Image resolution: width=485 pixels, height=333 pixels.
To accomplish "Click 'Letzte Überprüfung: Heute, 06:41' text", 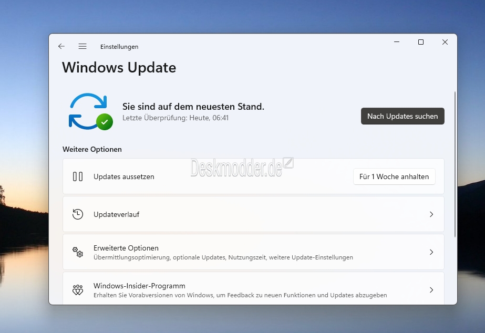I will [x=176, y=118].
